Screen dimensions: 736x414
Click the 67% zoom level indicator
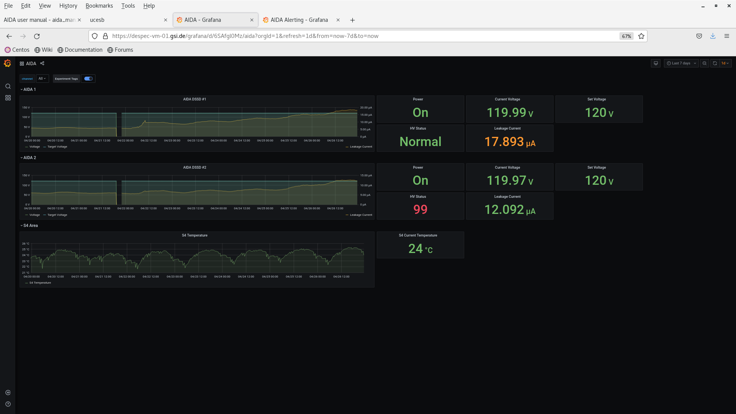tap(626, 36)
